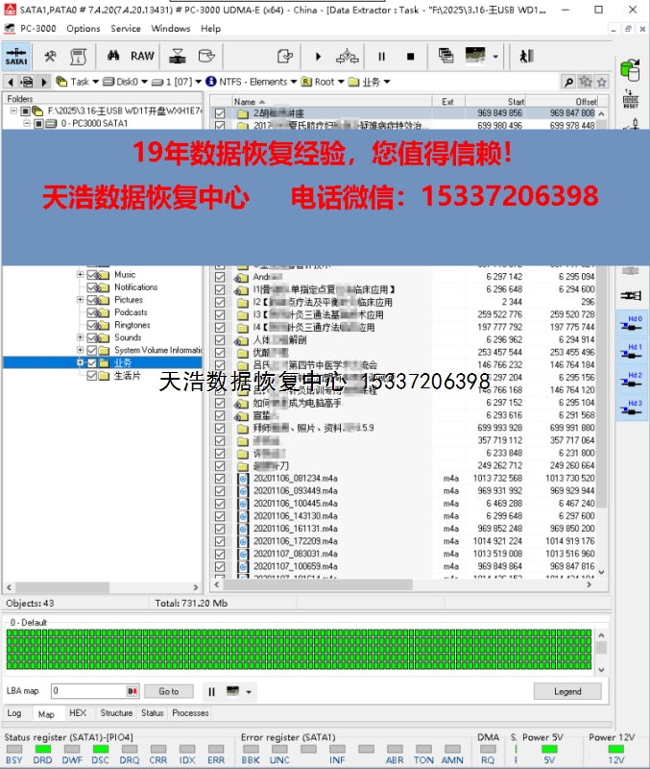
Task: Uncheck the 生活片 folder checkbox
Action: pos(93,376)
